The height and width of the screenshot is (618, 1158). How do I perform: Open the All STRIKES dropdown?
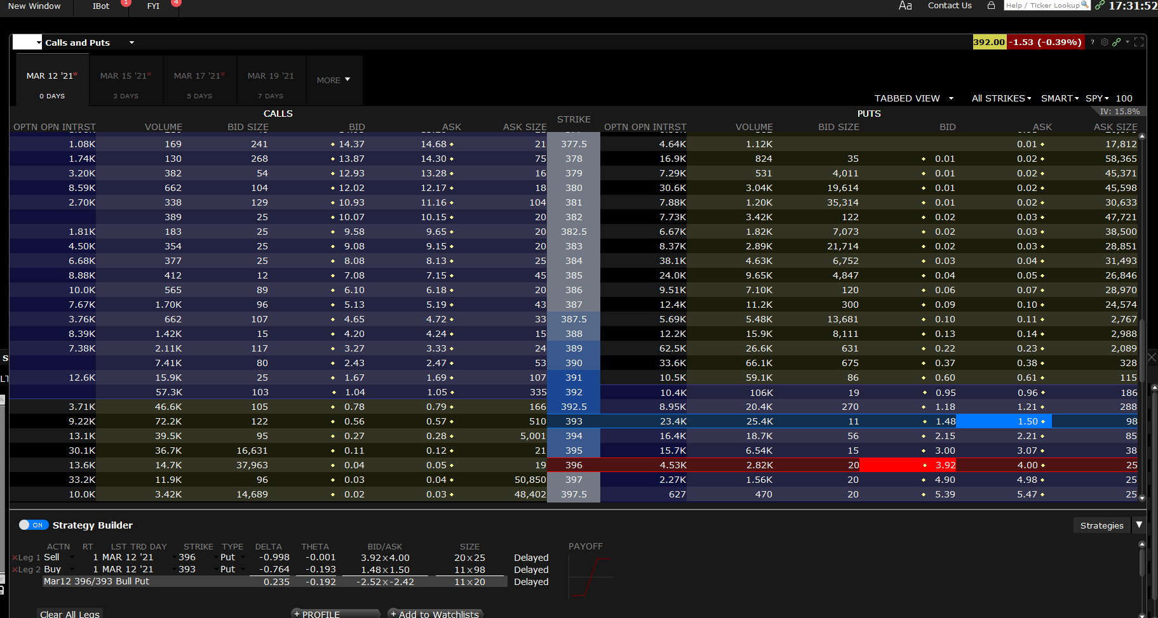(1001, 98)
